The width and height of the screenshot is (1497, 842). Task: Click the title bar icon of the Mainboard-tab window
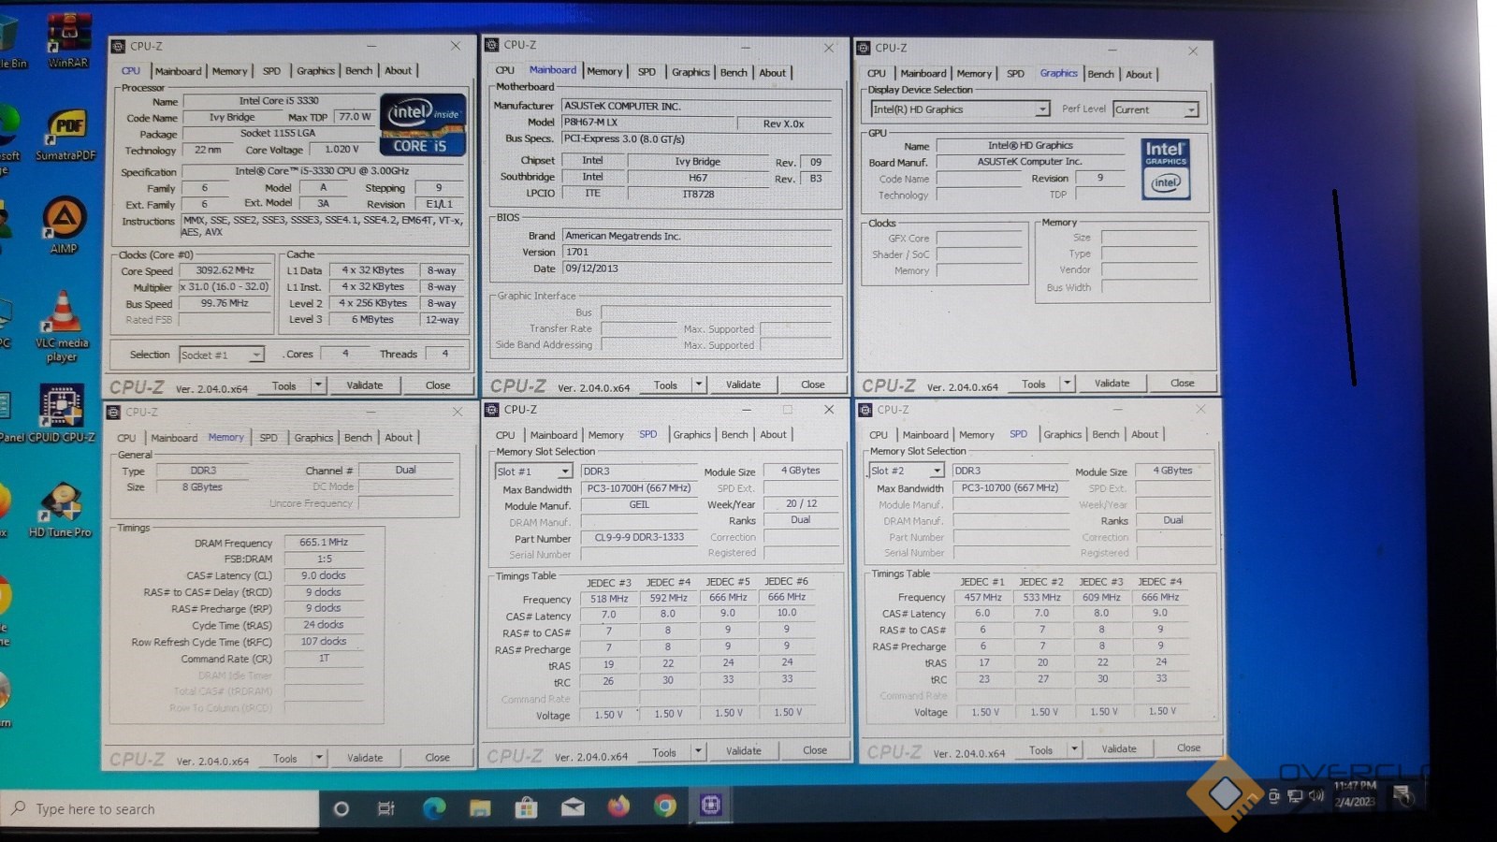point(493,44)
